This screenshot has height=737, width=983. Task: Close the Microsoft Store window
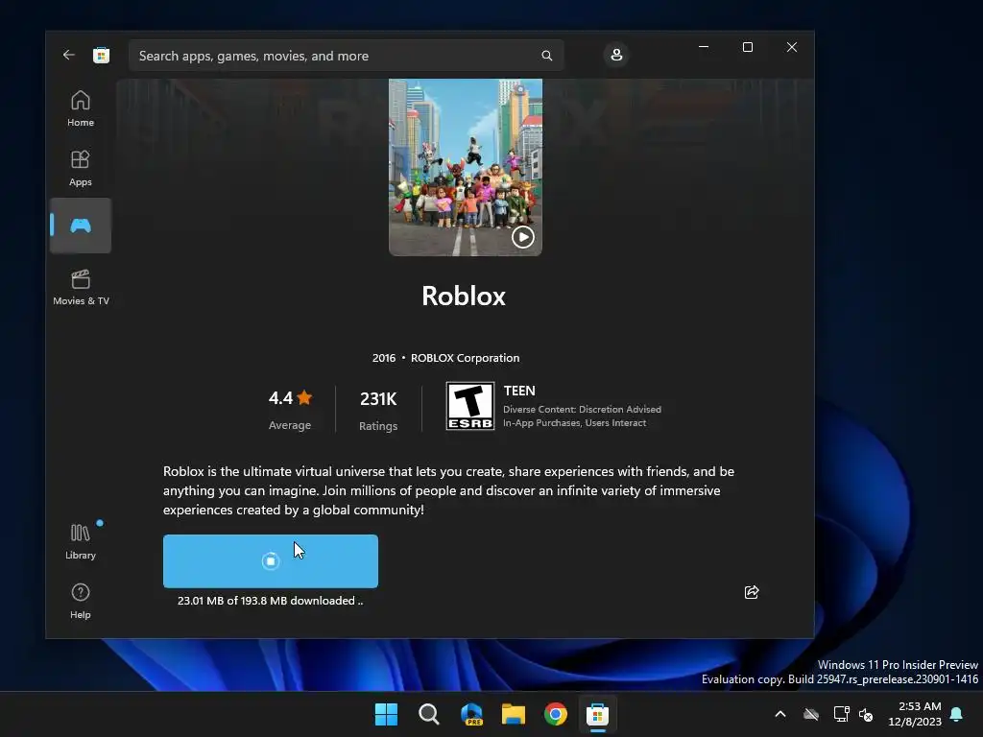tap(792, 47)
